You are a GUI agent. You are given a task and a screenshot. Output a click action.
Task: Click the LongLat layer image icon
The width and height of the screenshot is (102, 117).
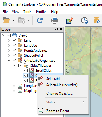(x=20, y=86)
